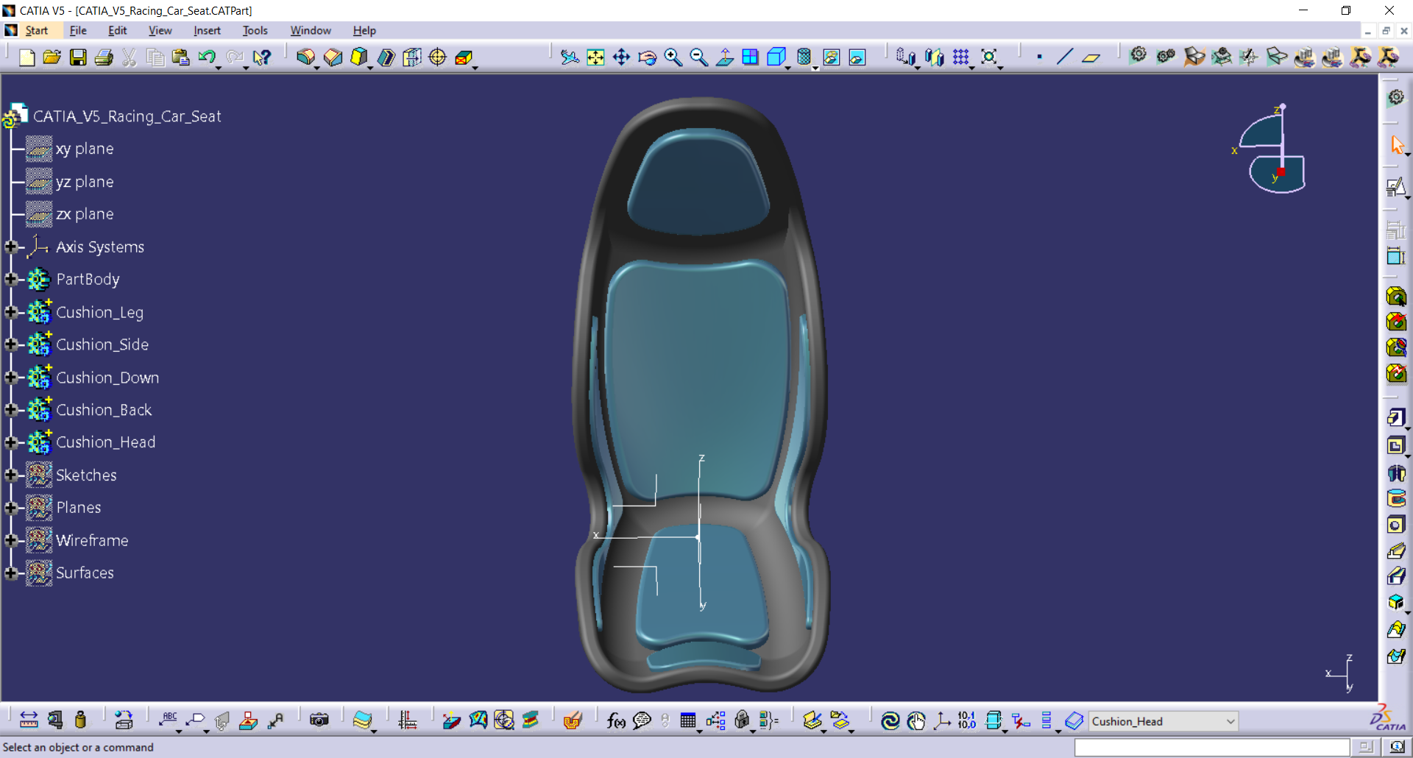Click the Create Multi-View icon
Image resolution: width=1413 pixels, height=758 pixels.
pyautogui.click(x=751, y=57)
